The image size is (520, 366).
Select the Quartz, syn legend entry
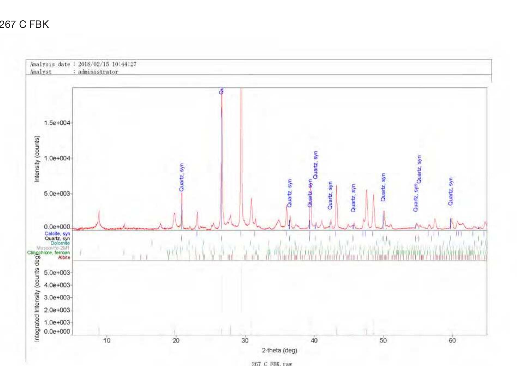click(57, 238)
